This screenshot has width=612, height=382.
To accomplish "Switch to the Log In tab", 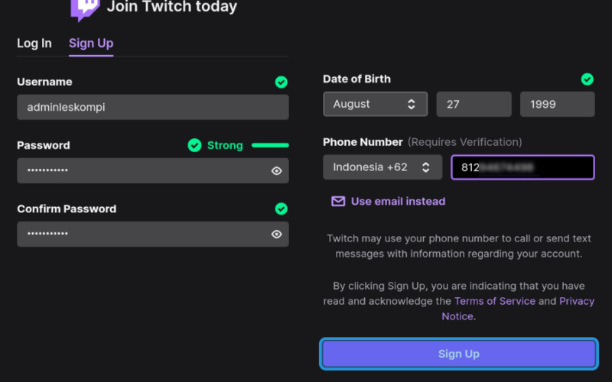I will click(34, 44).
